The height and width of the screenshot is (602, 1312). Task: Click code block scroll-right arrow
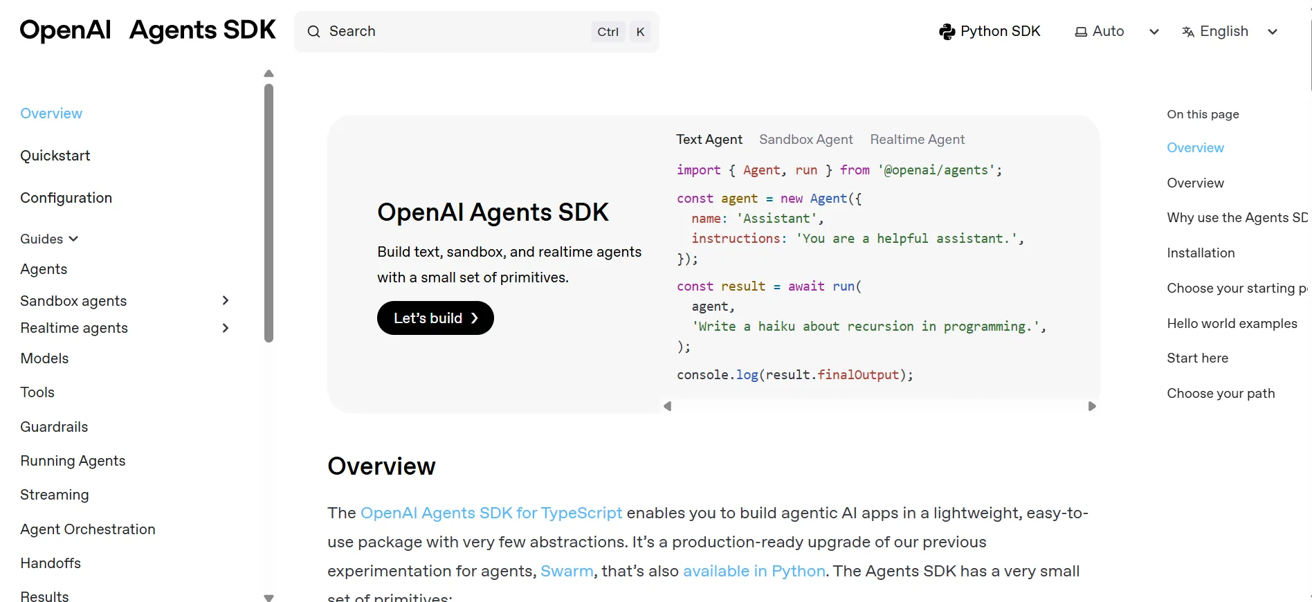(1092, 406)
